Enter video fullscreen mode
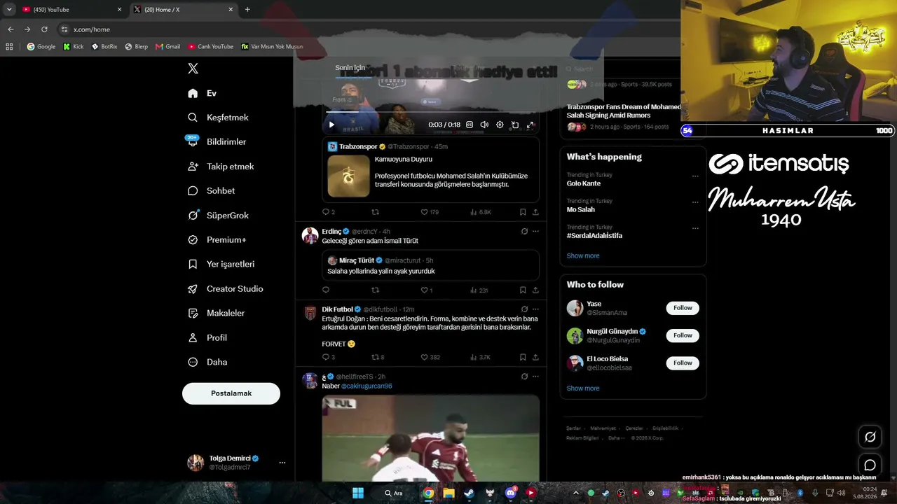Viewport: 897px width, 504px height. 530,125
